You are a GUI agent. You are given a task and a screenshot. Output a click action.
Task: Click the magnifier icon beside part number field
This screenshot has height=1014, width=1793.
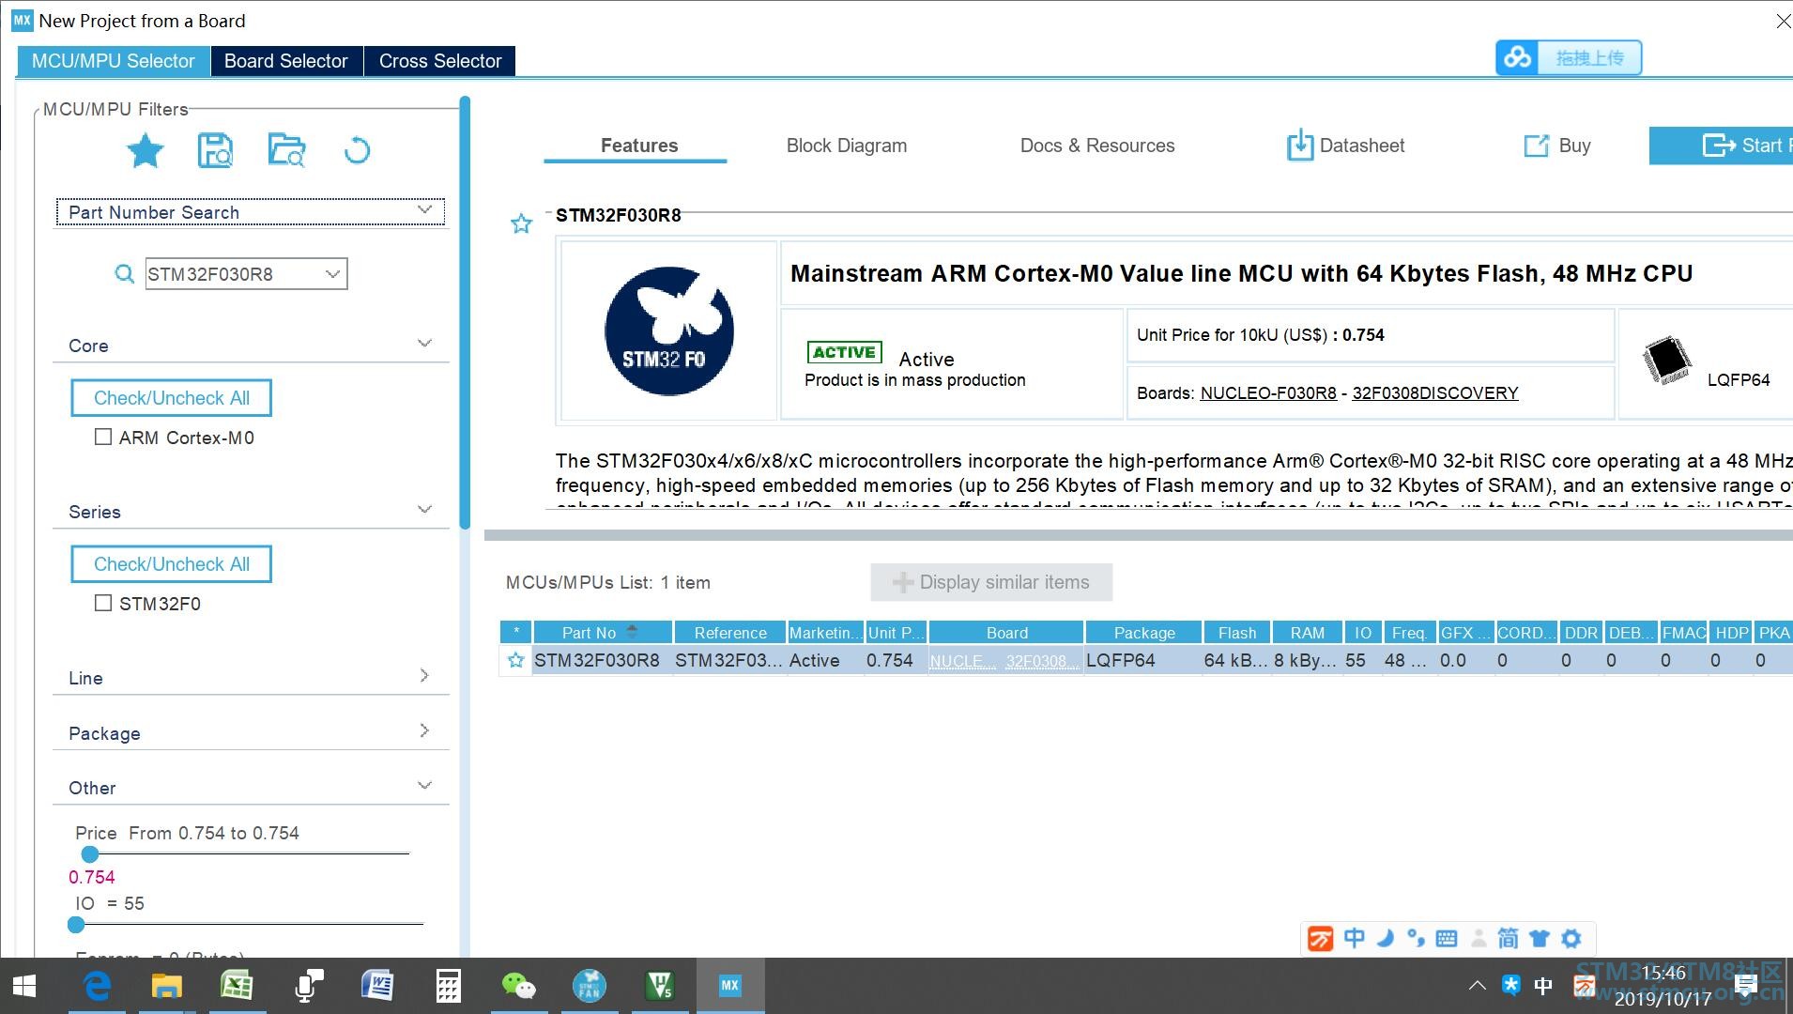(x=124, y=274)
